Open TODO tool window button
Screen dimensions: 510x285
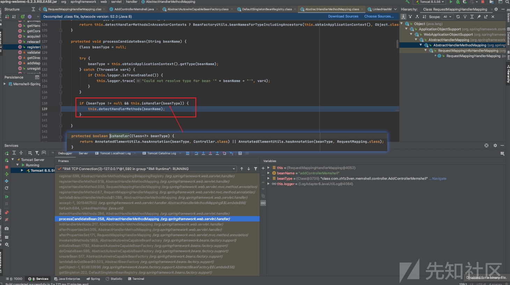(14, 279)
